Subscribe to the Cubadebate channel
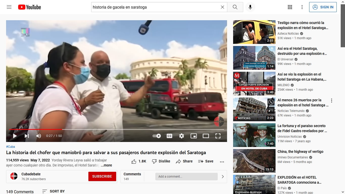 tap(102, 176)
